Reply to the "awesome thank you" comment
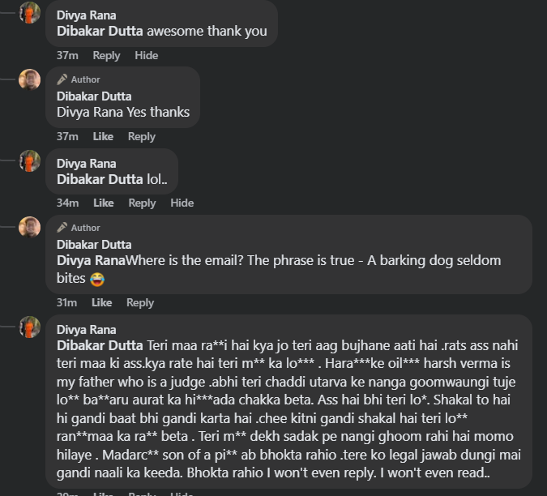This screenshot has height=496, width=547. 106,55
